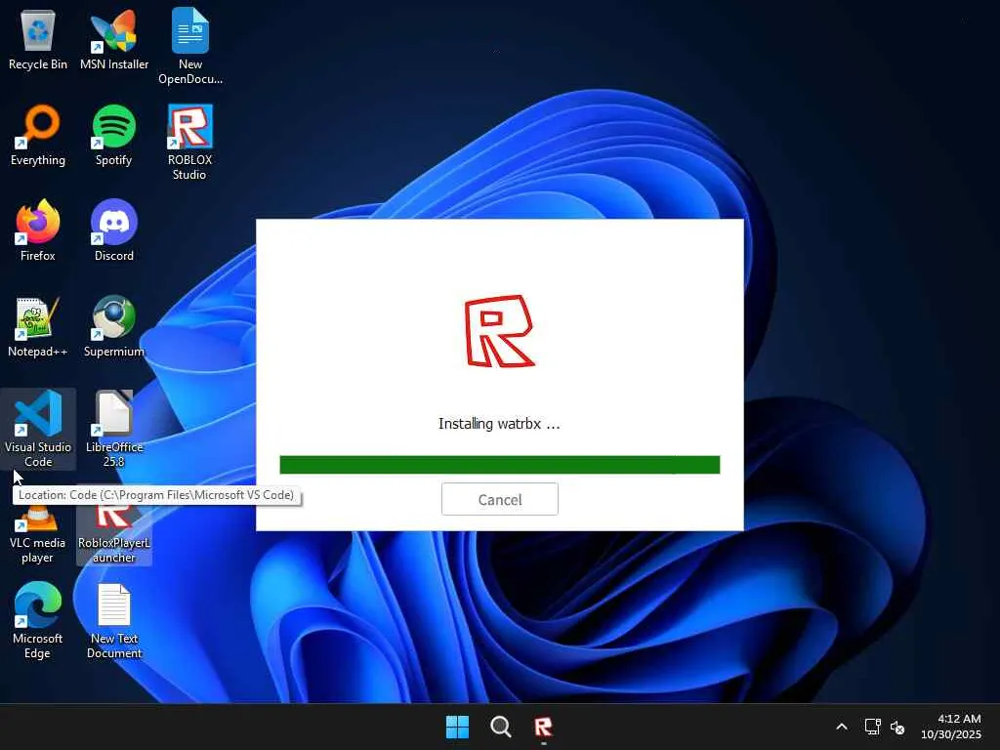This screenshot has height=750, width=1000.
Task: Select the Everything search shortcut
Action: click(x=38, y=135)
